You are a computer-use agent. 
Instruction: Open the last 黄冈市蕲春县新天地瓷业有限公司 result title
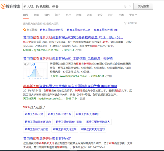pyautogui.click(x=47, y=139)
